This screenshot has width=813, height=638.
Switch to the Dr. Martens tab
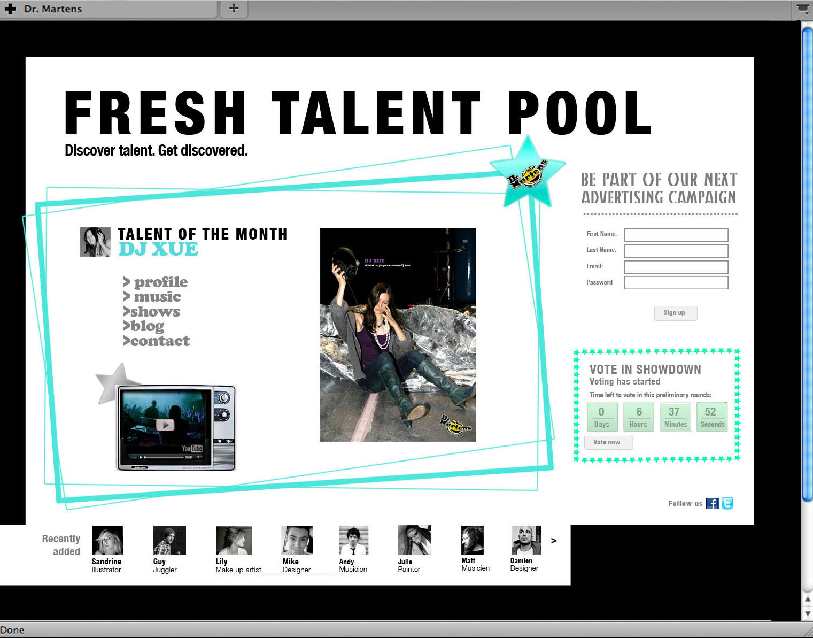[x=109, y=9]
